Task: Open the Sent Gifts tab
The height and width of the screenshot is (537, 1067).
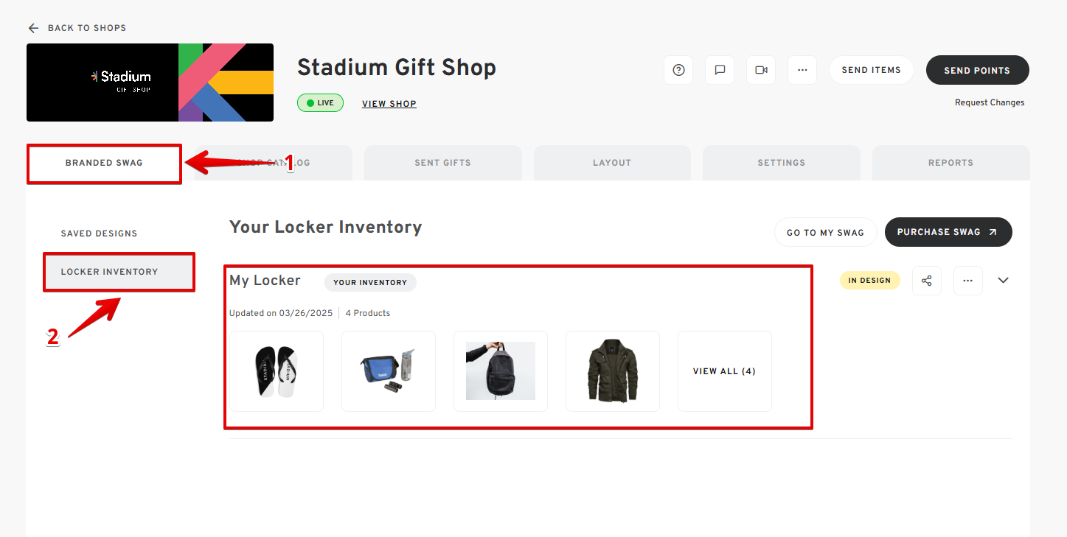Action: tap(442, 163)
